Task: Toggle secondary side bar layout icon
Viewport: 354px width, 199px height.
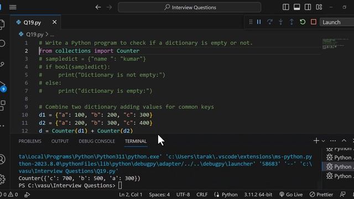Action: pos(308,7)
